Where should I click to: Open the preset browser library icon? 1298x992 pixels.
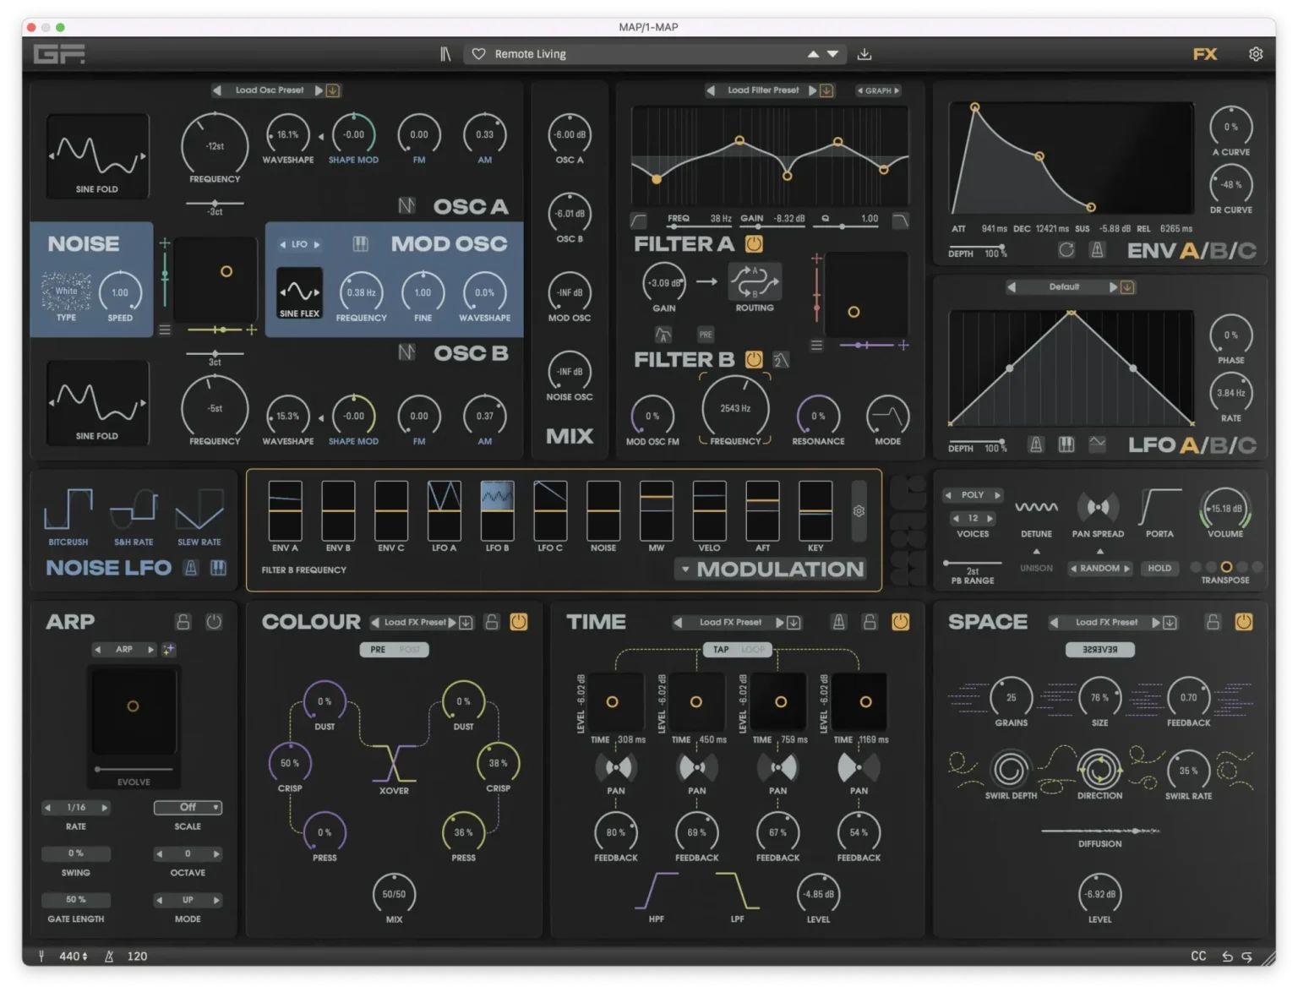coord(445,54)
